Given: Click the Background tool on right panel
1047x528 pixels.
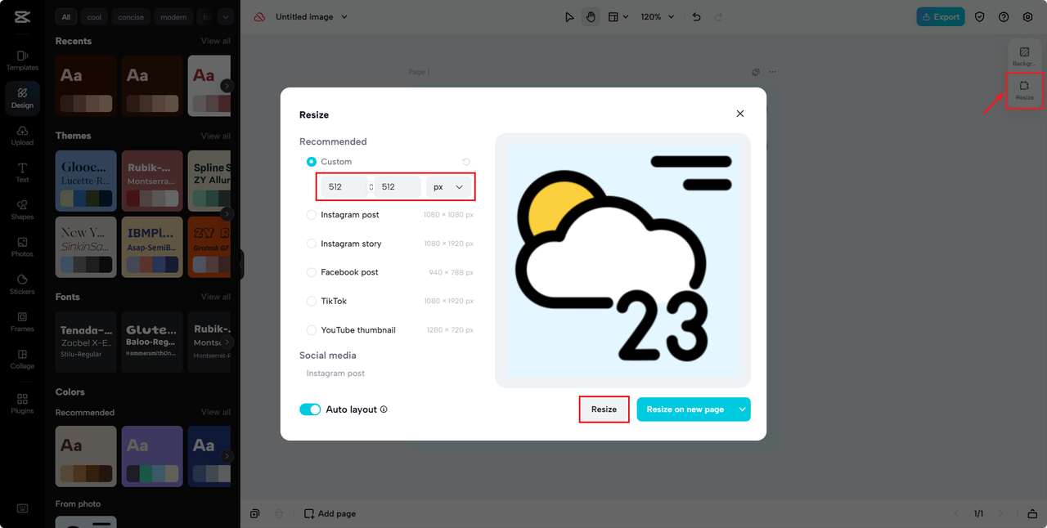Looking at the screenshot, I should [1024, 56].
